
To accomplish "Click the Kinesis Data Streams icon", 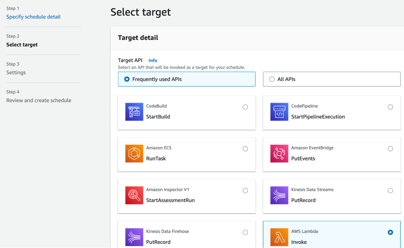I will pos(279,196).
